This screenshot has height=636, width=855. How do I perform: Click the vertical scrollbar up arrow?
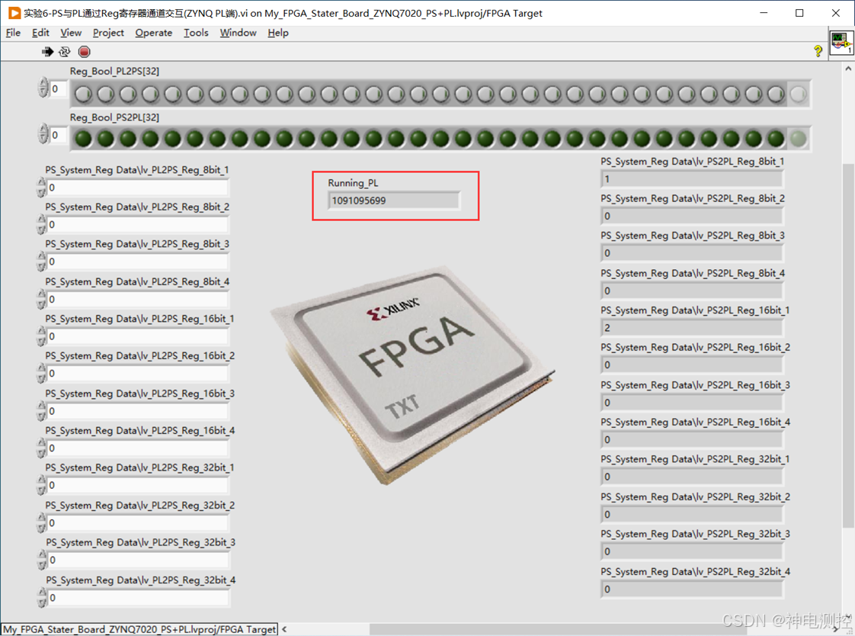[x=848, y=69]
